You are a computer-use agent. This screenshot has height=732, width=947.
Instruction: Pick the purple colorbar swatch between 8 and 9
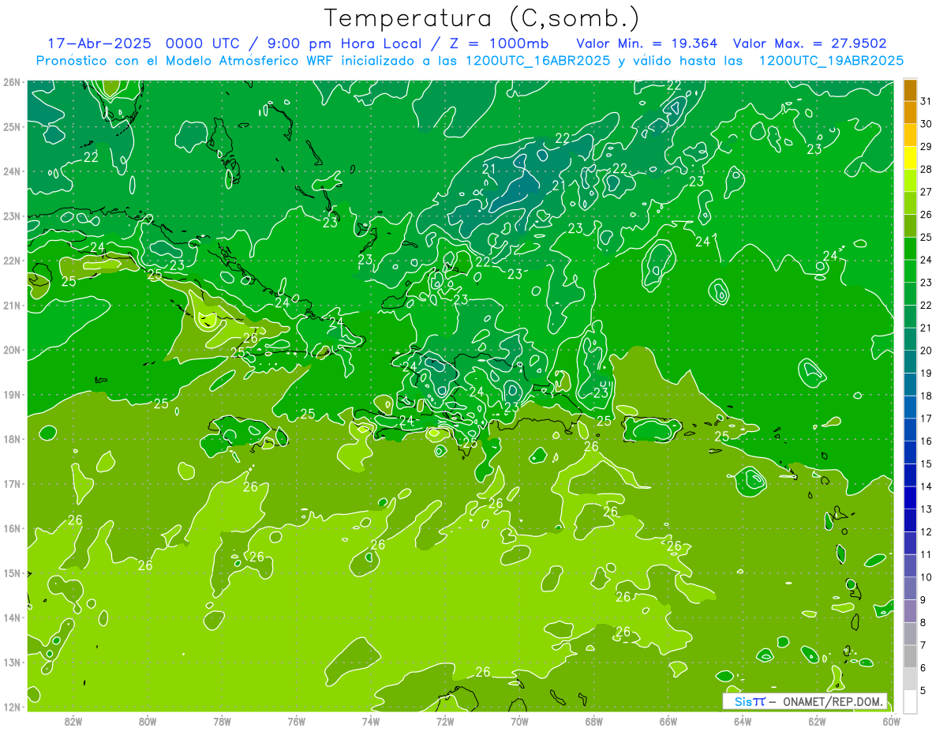point(910,610)
